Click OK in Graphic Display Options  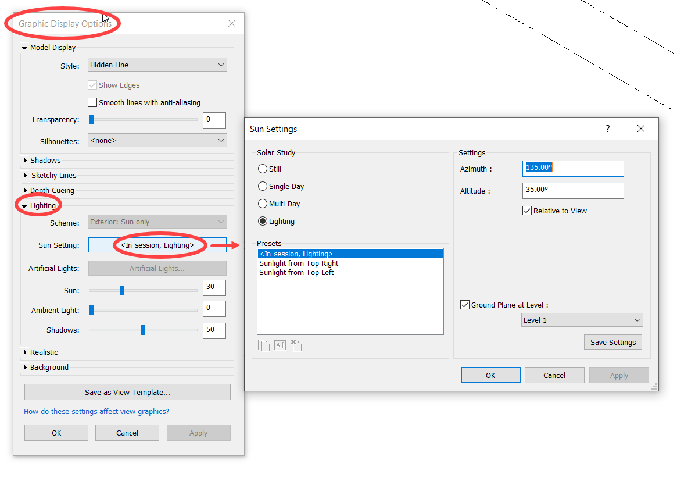click(x=56, y=433)
